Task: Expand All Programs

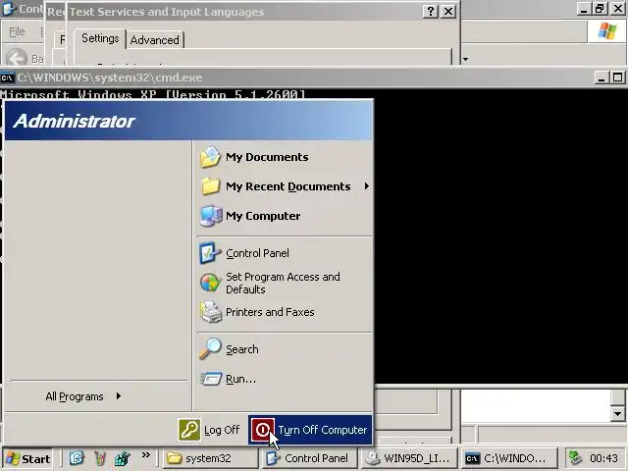Action: click(x=83, y=396)
